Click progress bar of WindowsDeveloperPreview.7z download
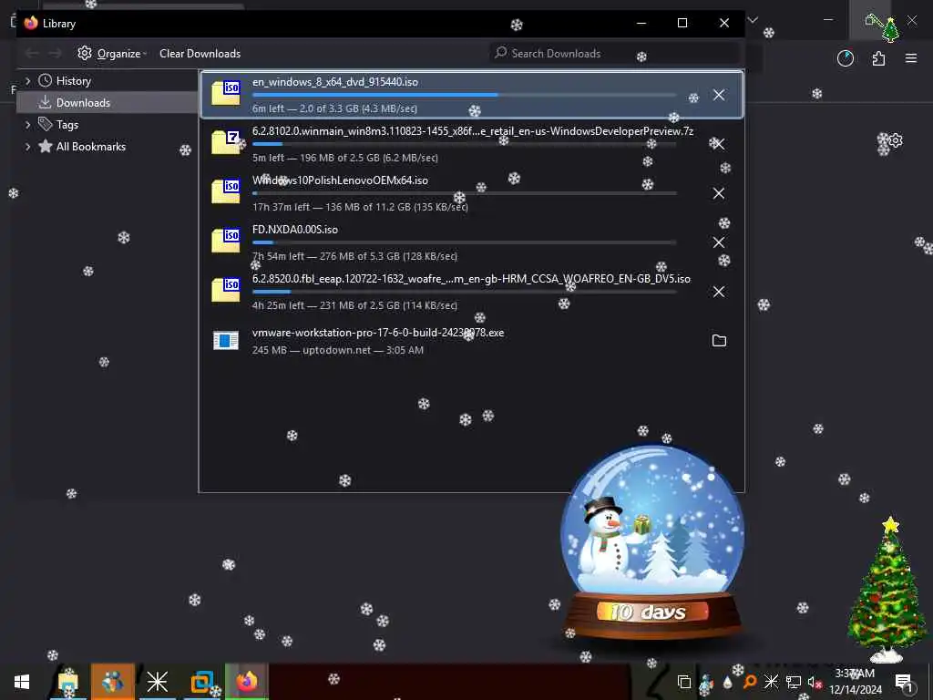 (x=464, y=144)
